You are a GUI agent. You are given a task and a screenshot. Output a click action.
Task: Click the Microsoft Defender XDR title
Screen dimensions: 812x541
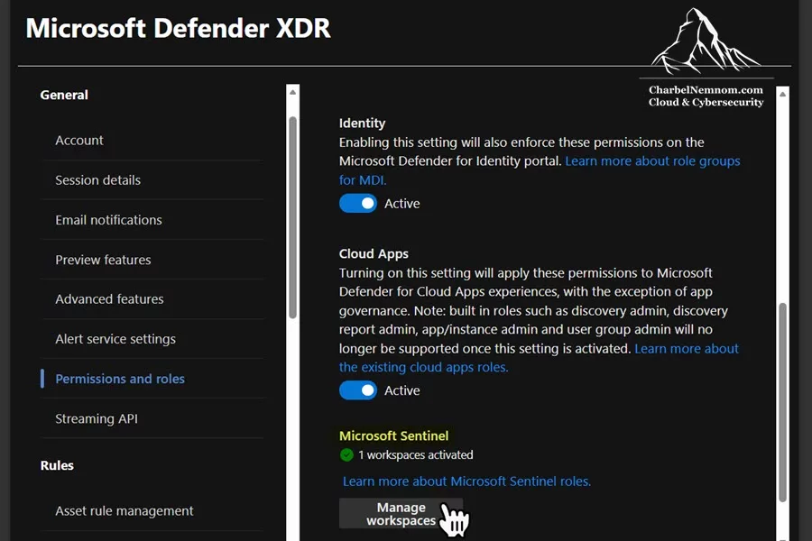coord(178,28)
